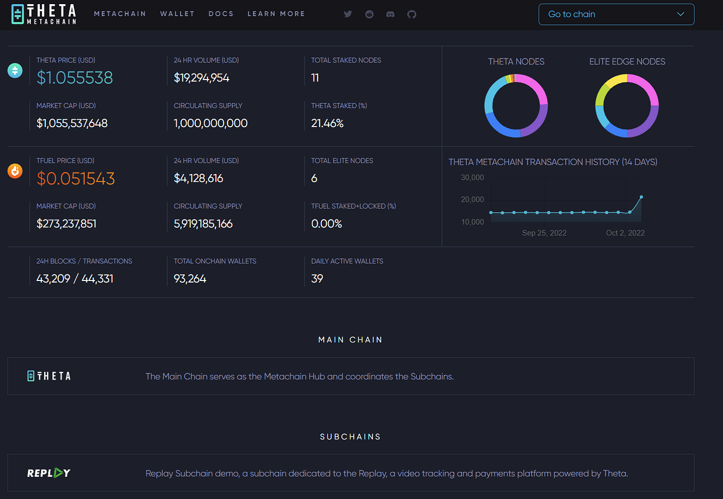
Task: Open the Replay Subchain demo card
Action: [351, 473]
